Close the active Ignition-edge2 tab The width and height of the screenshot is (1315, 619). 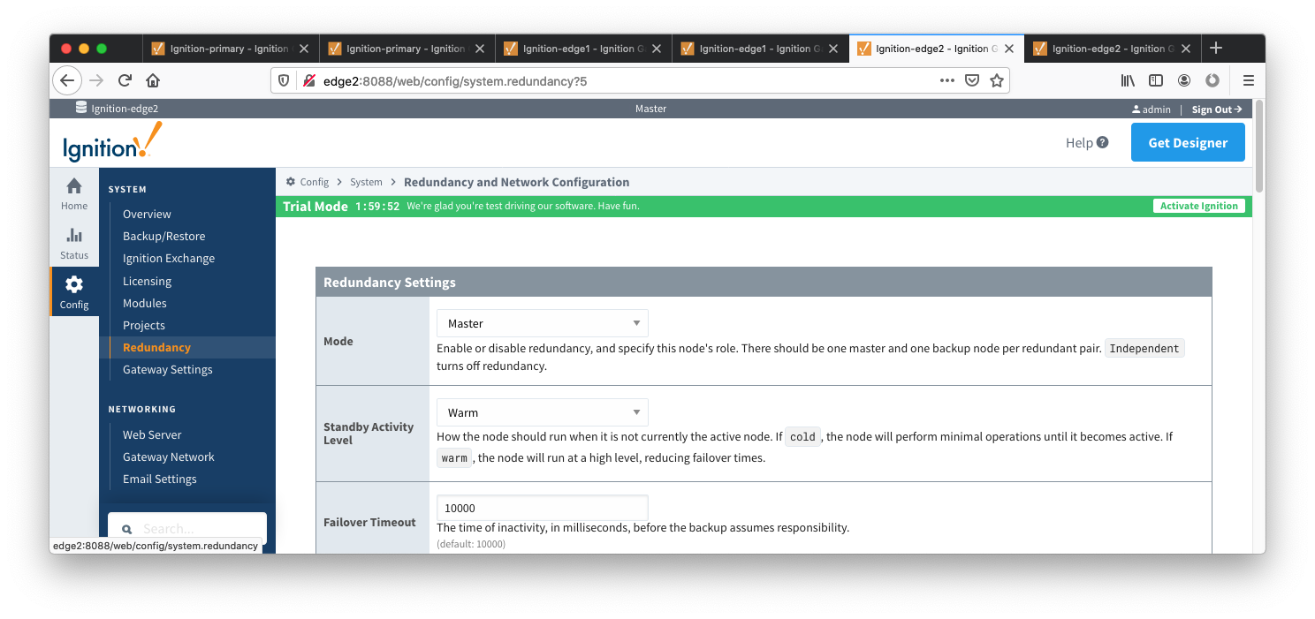coord(1010,49)
